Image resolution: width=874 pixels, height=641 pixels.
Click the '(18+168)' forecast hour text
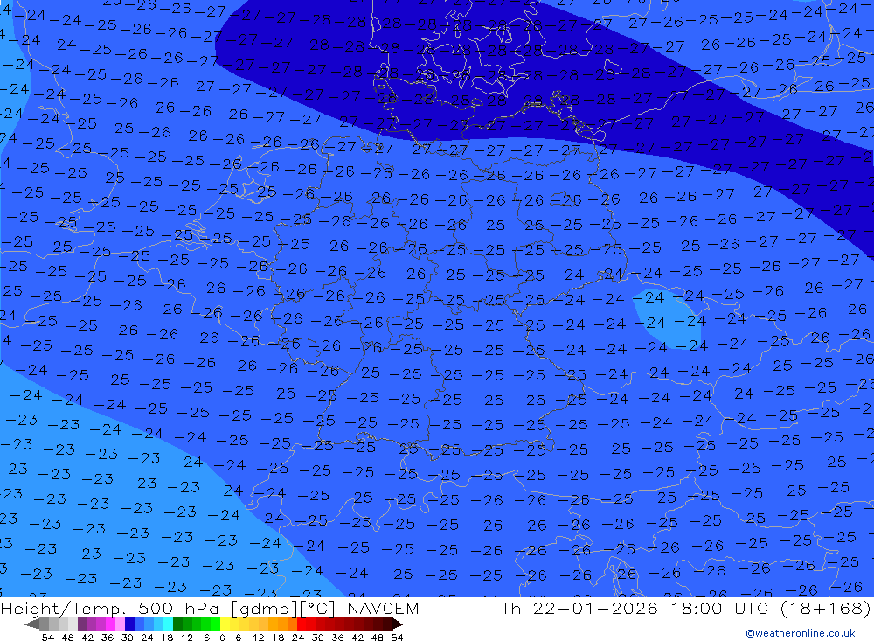click(826, 608)
